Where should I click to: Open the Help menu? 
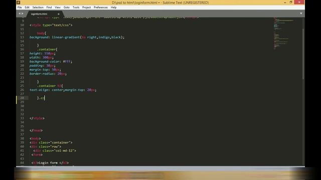114,7
